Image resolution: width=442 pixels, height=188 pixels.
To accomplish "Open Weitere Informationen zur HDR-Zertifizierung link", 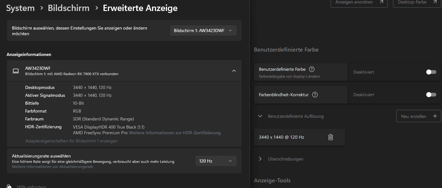I will click(x=175, y=133).
